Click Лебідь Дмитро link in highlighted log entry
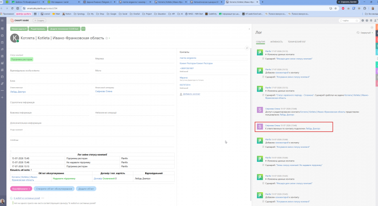378x206 pixels. 313,129
